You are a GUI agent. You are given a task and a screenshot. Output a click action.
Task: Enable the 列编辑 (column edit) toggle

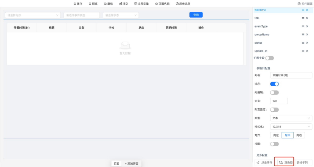(x=274, y=93)
